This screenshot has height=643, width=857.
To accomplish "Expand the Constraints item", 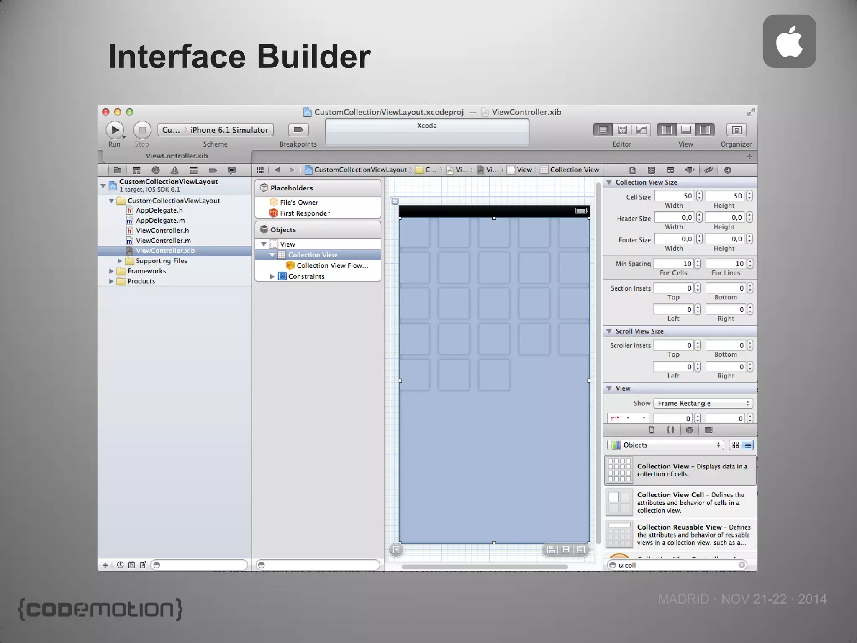I will pyautogui.click(x=272, y=277).
